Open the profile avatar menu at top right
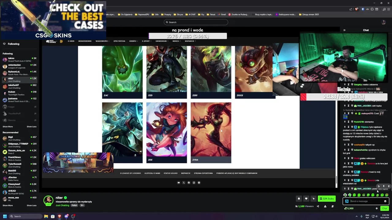 tap(383, 22)
